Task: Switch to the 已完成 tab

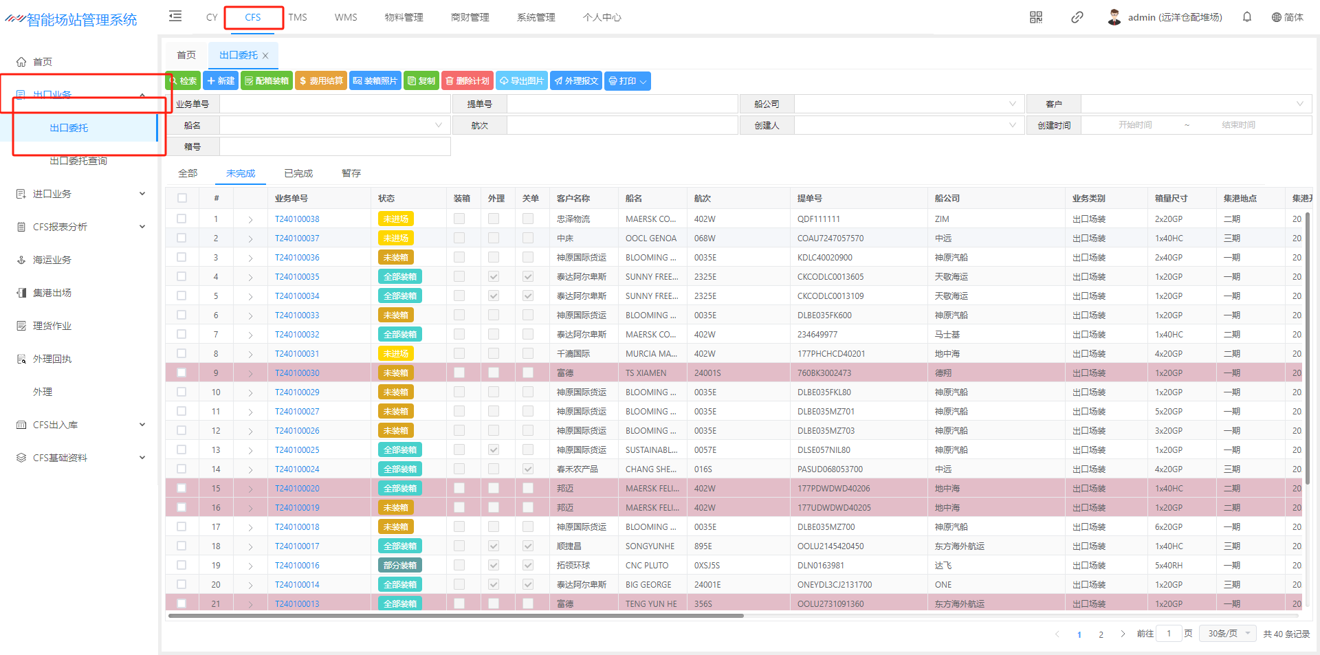Action: tap(298, 173)
